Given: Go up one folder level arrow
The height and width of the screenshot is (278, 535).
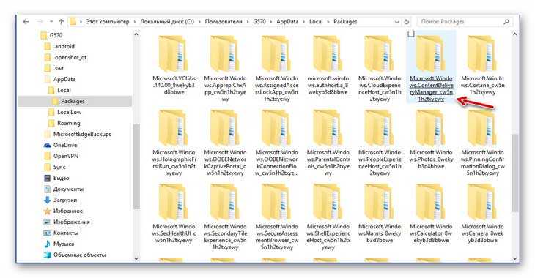Looking at the screenshot, I should [61, 22].
